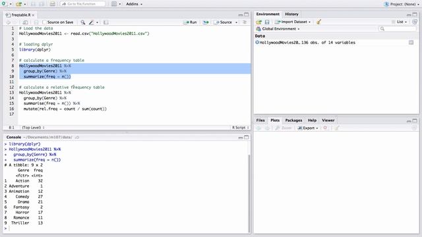Viewport: 422px width, 237px height.
Task: Click the R Script file type selector
Action: point(240,128)
